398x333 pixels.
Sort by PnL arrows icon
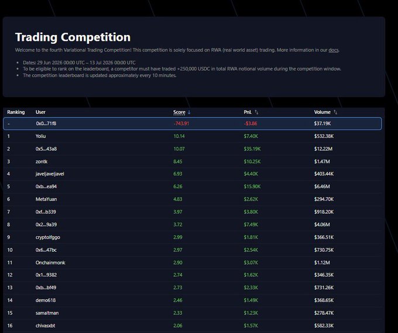click(x=256, y=112)
